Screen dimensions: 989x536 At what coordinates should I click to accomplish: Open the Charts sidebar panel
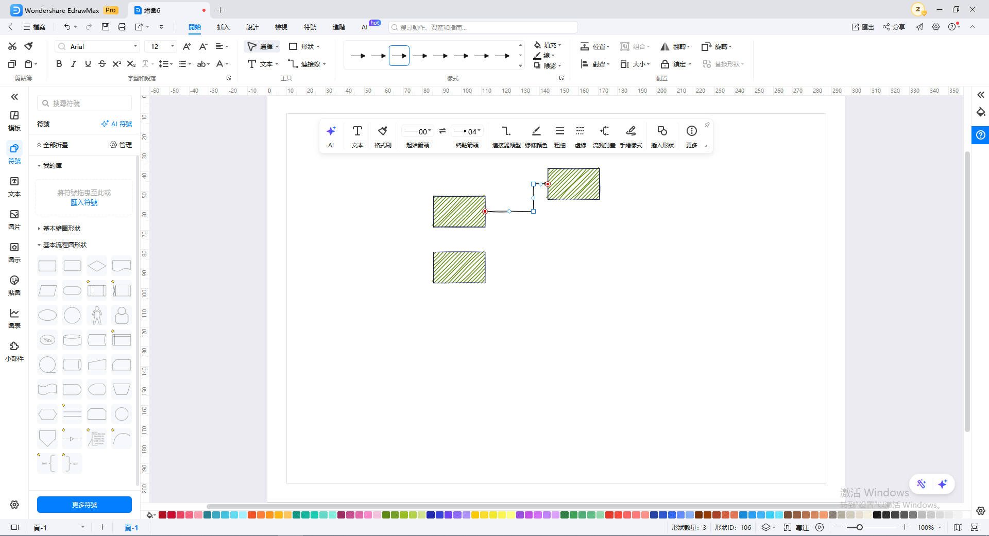(x=14, y=318)
